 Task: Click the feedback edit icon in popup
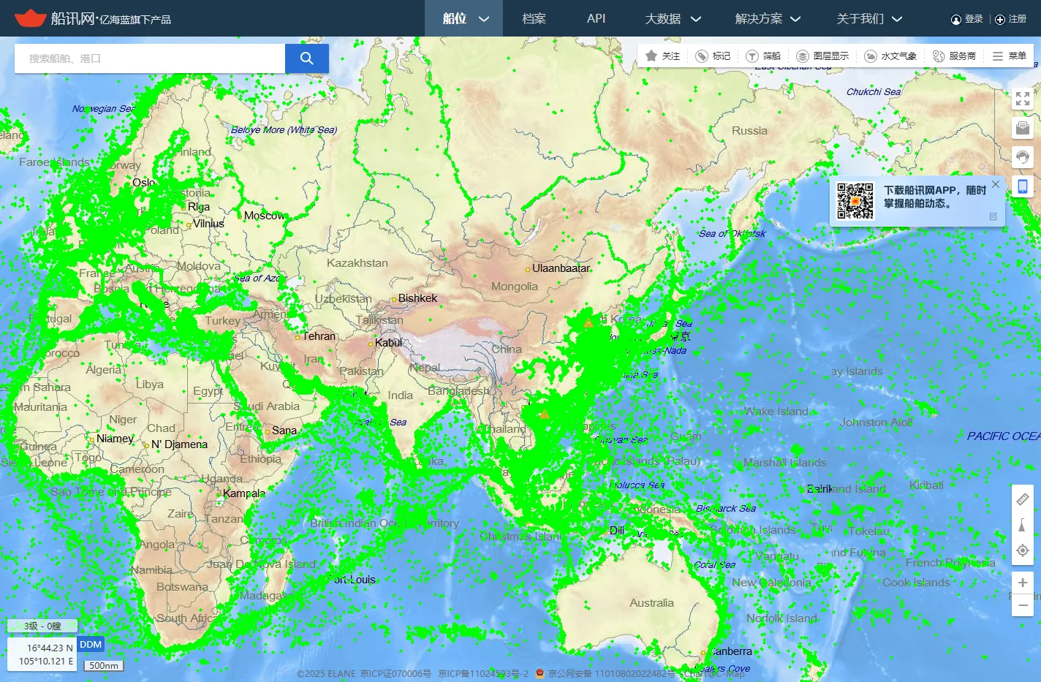point(993,216)
